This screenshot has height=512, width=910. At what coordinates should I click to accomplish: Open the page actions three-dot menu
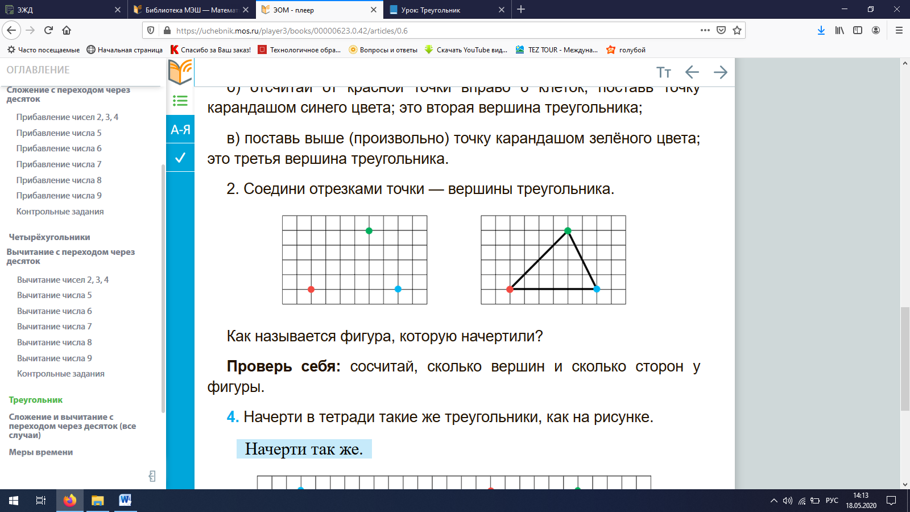point(705,30)
